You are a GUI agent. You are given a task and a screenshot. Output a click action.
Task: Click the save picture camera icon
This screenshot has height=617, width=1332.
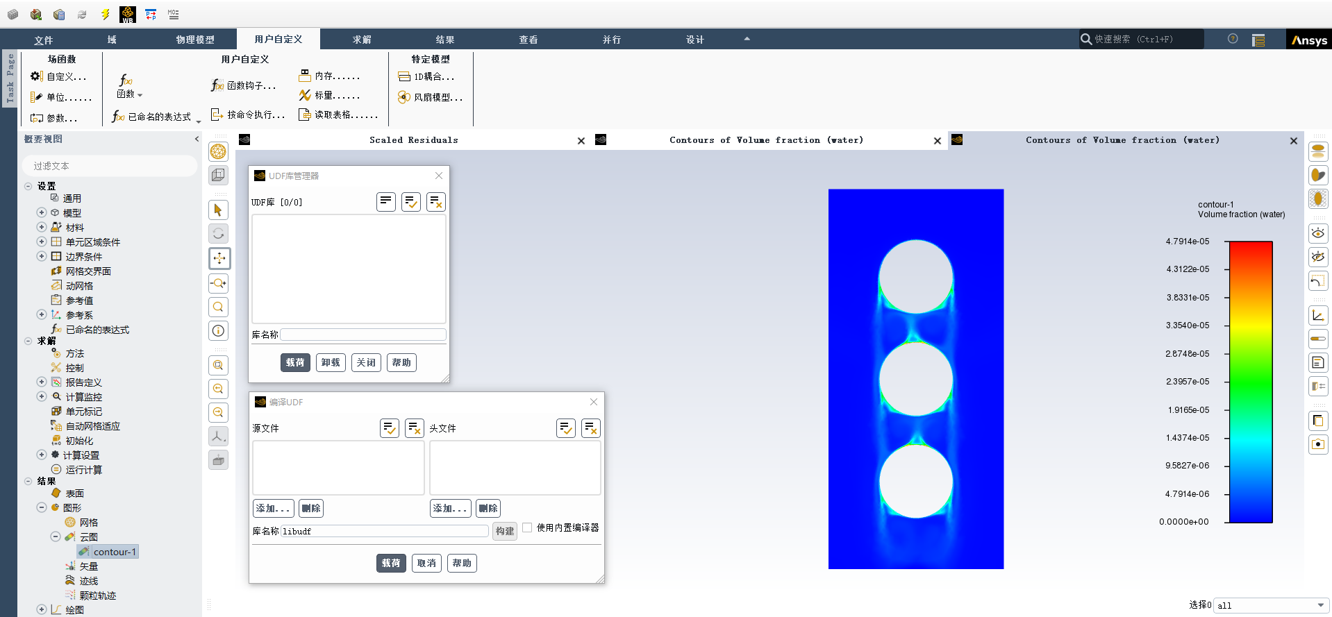click(1318, 444)
